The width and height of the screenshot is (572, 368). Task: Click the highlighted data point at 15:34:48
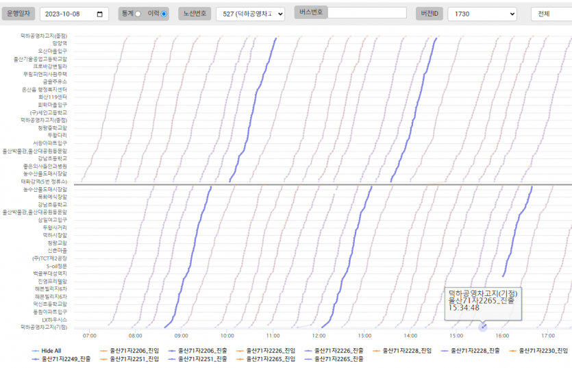coord(483,327)
